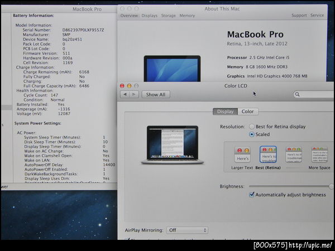Click the Service link in About This Mac
The image size is (335, 251).
[317, 16]
